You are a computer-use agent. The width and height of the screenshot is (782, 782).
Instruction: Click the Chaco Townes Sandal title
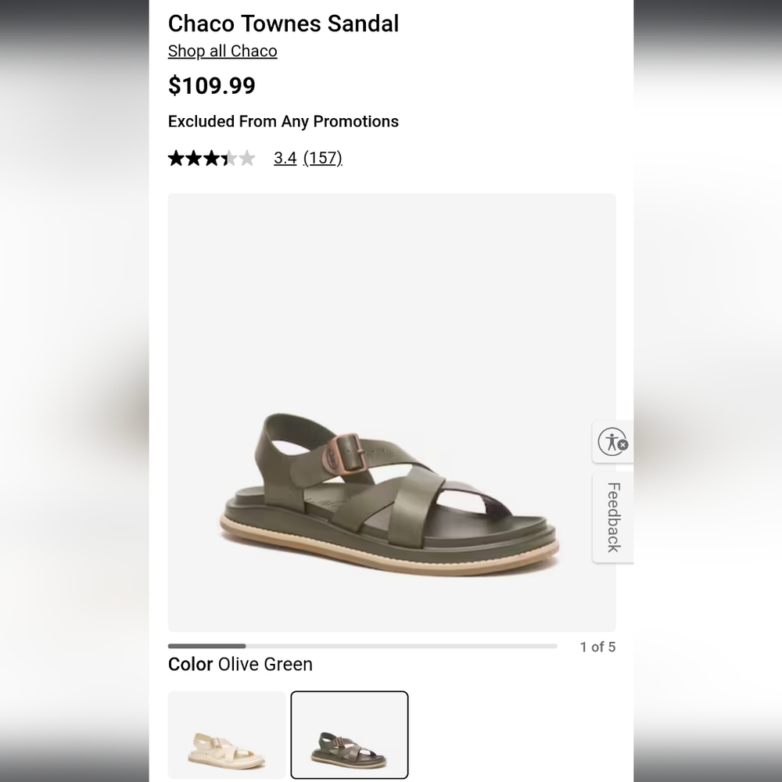(283, 23)
